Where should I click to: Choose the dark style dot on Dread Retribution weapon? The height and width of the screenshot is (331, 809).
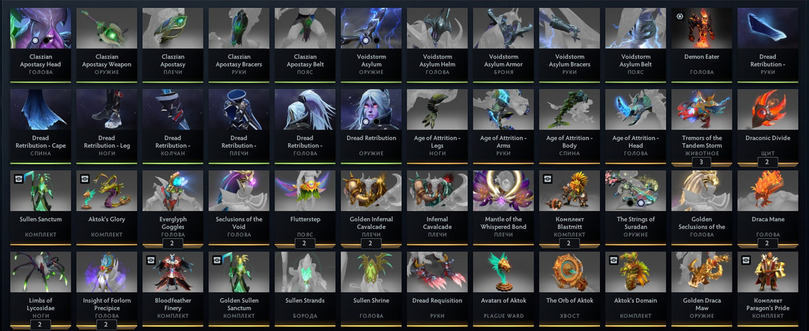click(377, 121)
